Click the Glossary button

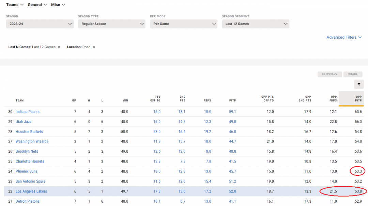[x=330, y=74]
